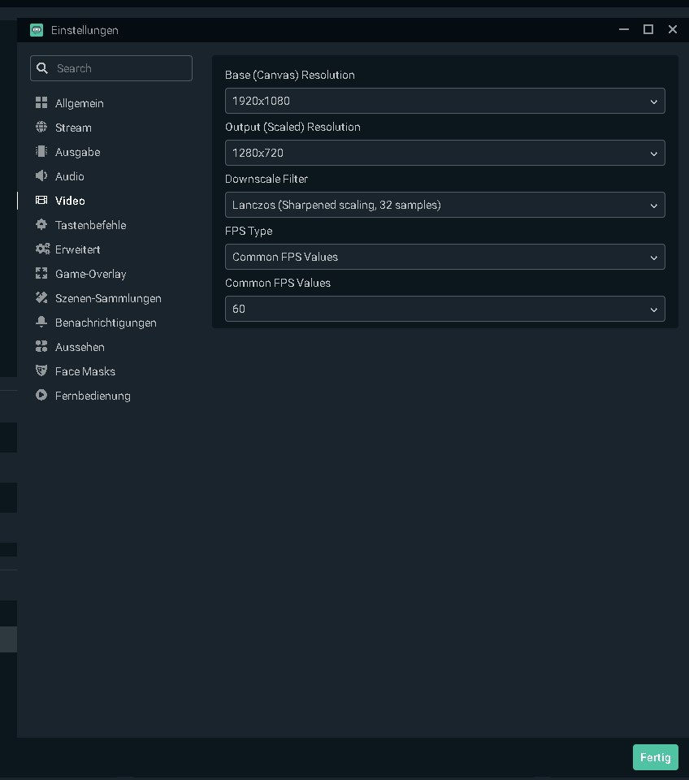Click the Audio speaker icon

click(41, 176)
